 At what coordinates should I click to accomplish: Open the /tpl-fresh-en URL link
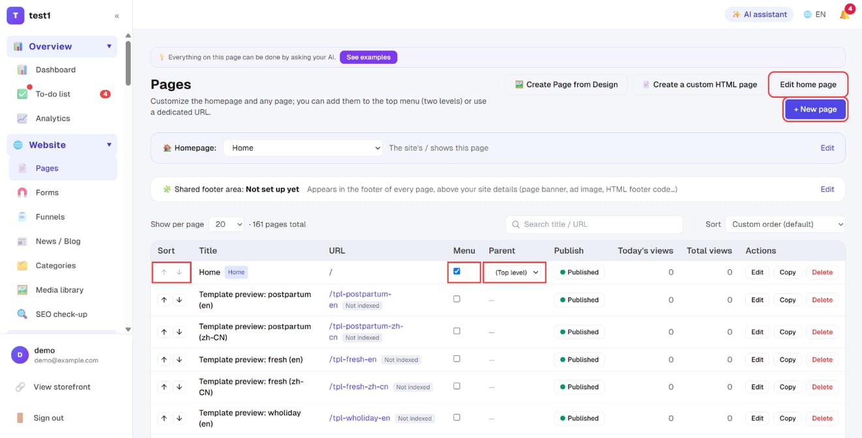(x=353, y=360)
